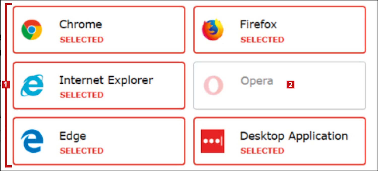Viewport: 378px width, 171px height.
Task: Click the Internet Explorer text label
Action: point(106,81)
